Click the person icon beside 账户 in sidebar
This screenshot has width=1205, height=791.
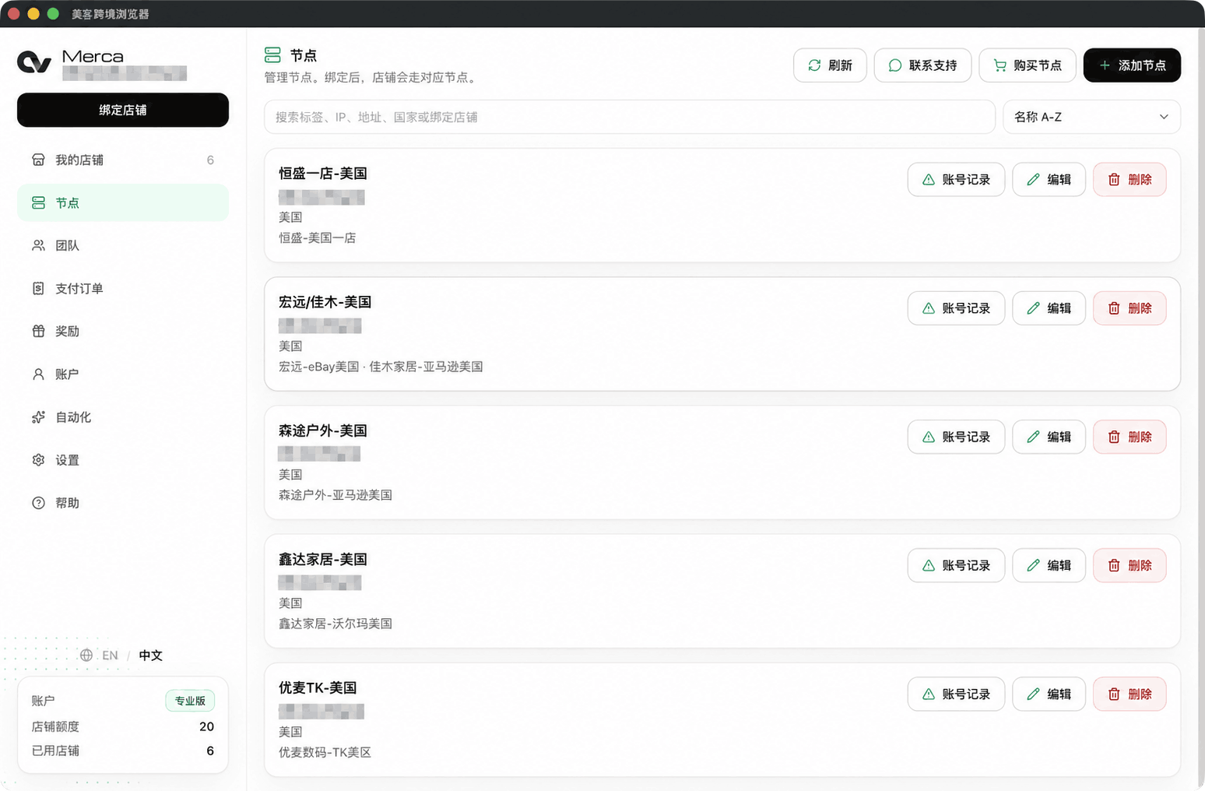(x=38, y=374)
